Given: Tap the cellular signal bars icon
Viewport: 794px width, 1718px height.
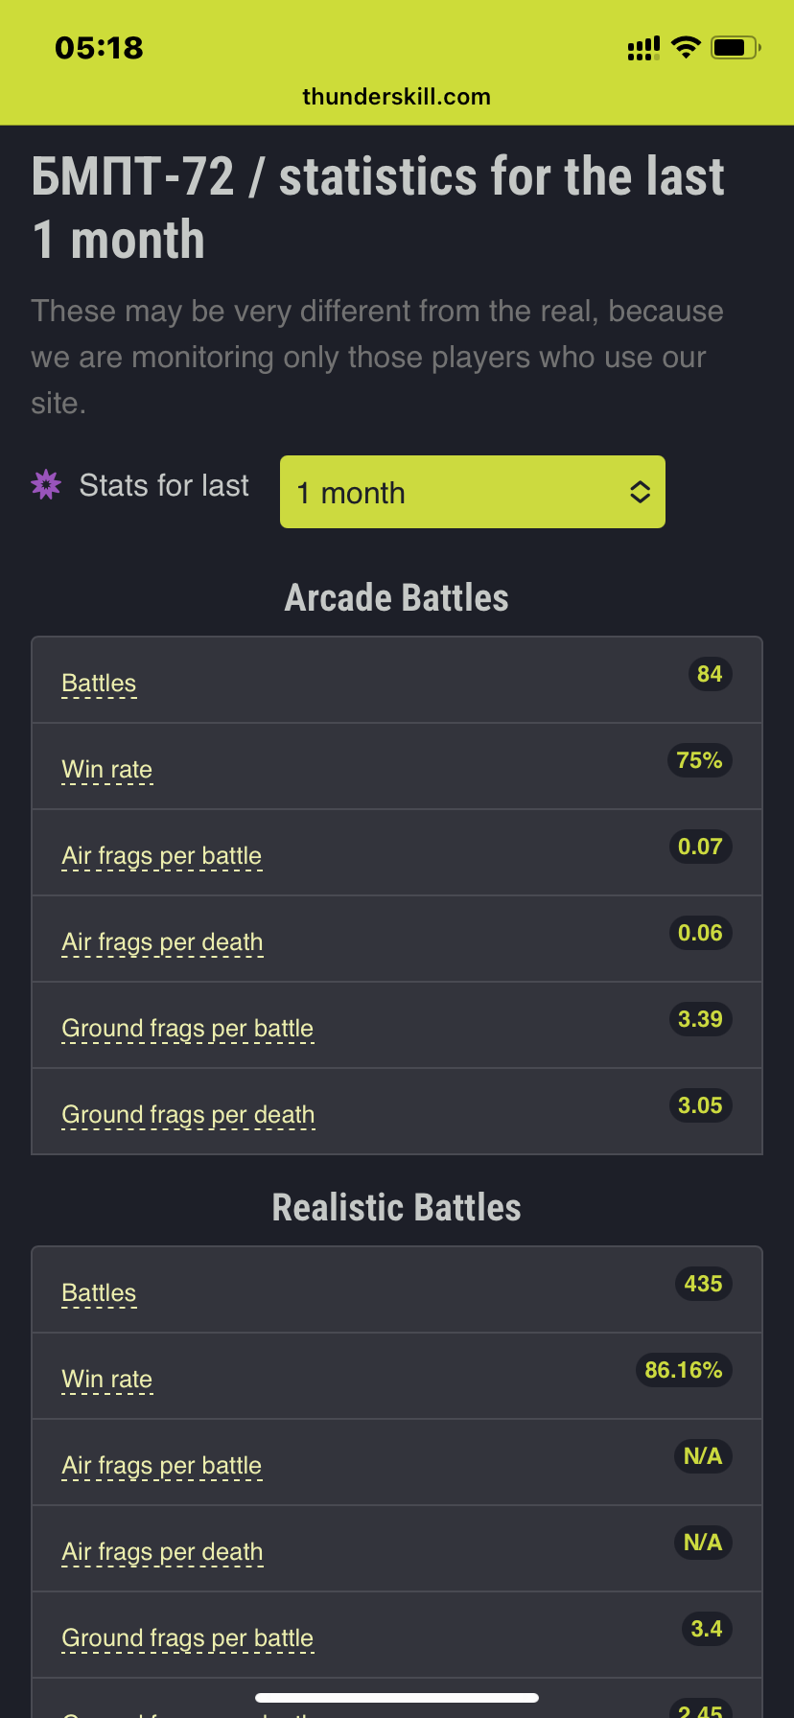Looking at the screenshot, I should click(x=643, y=48).
